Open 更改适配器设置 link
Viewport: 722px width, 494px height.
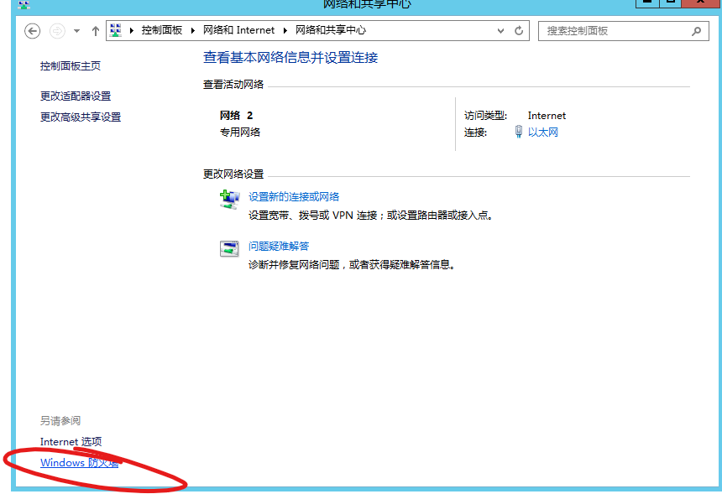click(x=76, y=96)
